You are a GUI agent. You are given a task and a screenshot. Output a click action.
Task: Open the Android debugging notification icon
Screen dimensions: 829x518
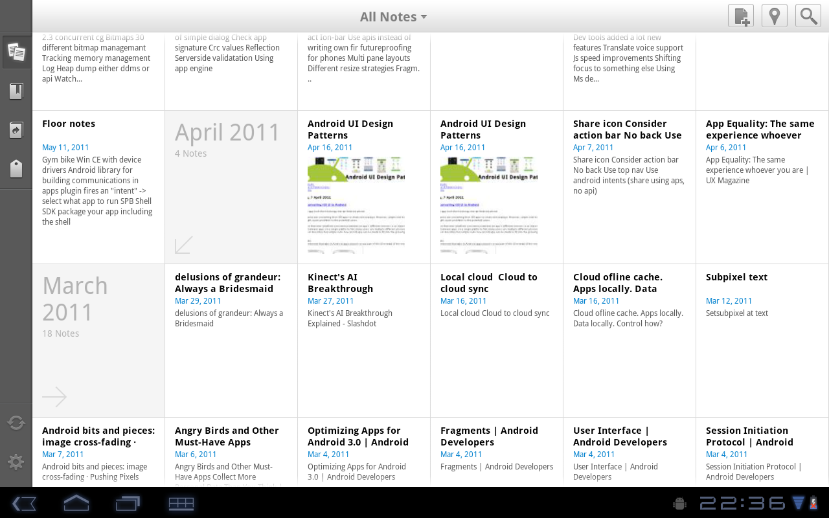[679, 503]
